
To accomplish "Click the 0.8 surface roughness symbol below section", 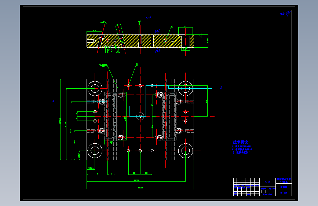I will (x=158, y=51).
